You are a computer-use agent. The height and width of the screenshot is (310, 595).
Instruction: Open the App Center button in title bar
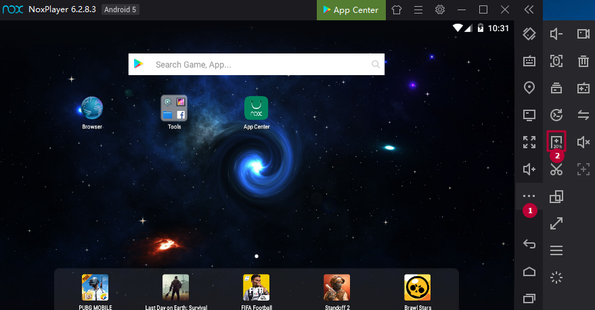(x=351, y=10)
